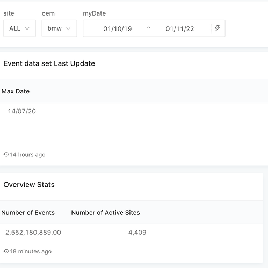This screenshot has height=268, width=268.
Task: Sort by Number of Events column
Action: [x=28, y=213]
